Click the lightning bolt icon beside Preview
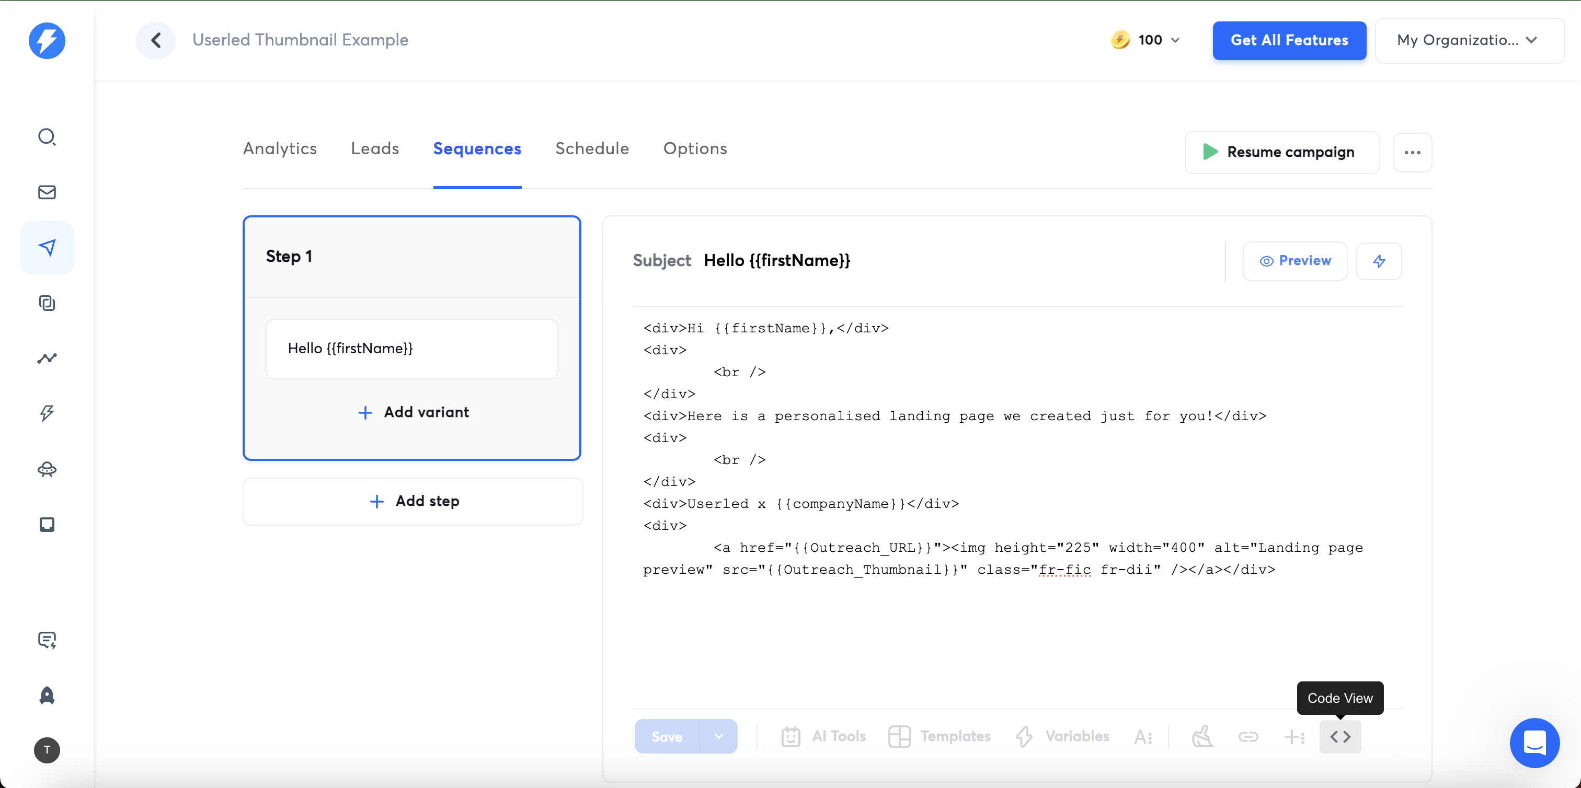 (x=1379, y=261)
